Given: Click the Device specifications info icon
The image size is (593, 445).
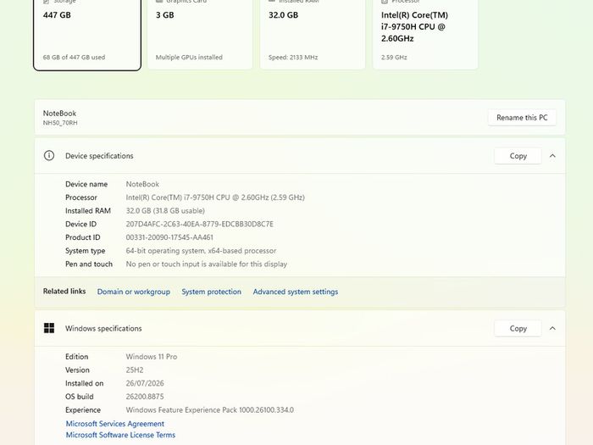Looking at the screenshot, I should click(49, 155).
